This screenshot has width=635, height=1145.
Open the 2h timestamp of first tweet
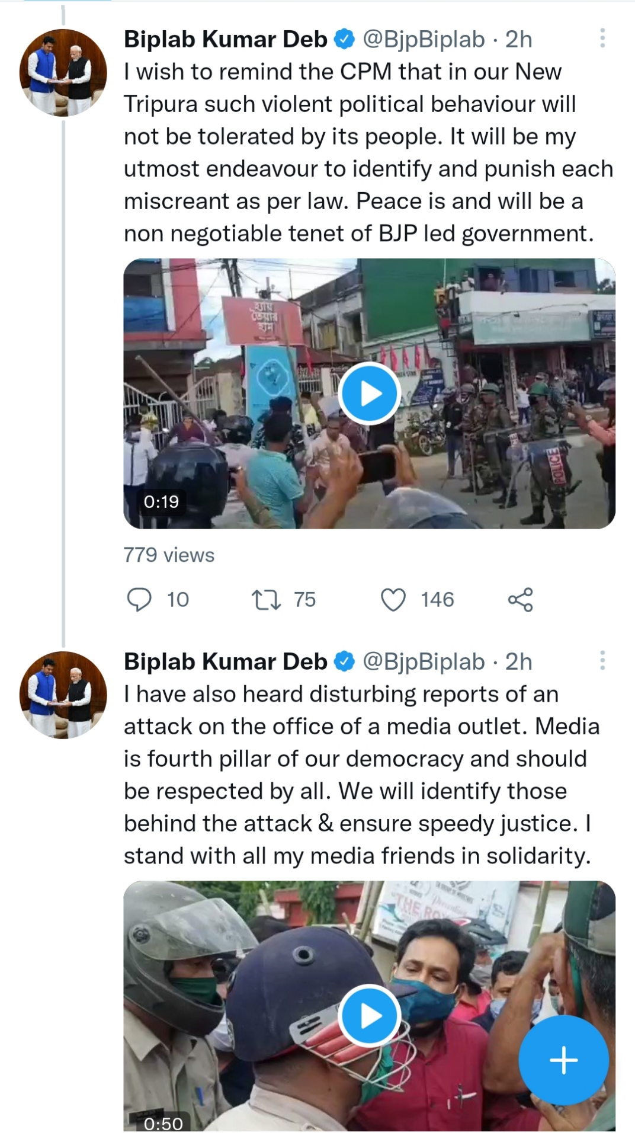518,40
